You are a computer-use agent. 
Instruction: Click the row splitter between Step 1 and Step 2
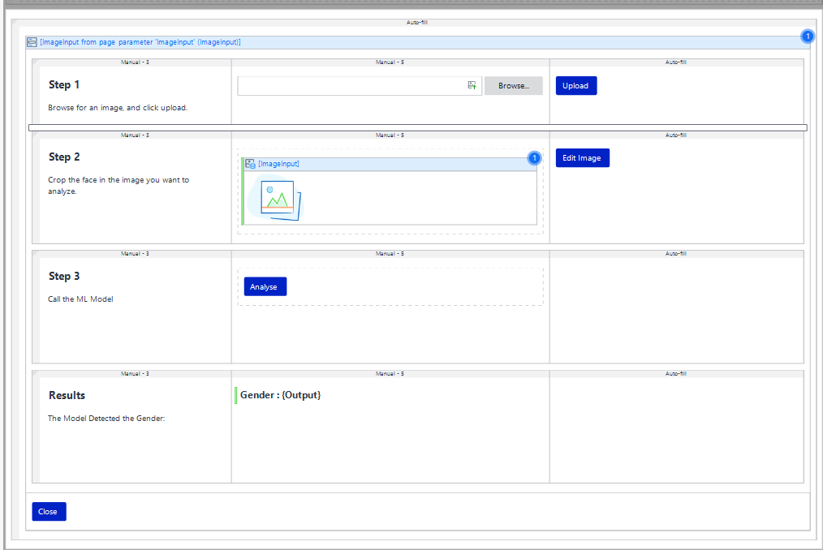coord(418,127)
